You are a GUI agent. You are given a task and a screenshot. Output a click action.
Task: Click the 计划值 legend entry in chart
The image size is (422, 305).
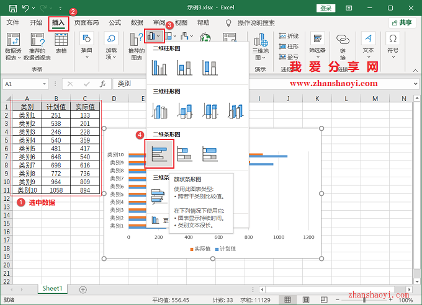[x=225, y=249]
